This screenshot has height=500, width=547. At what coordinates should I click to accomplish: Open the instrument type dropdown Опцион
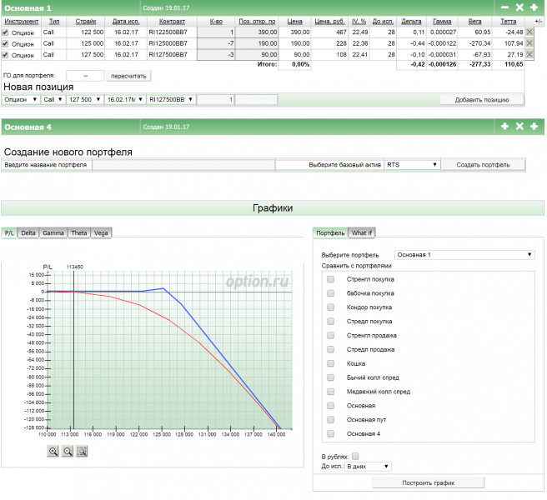[x=21, y=99]
